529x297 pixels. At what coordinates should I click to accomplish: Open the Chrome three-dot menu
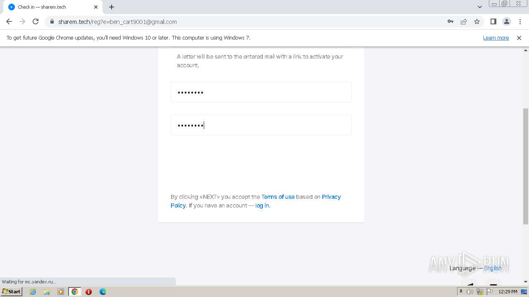coord(520,21)
